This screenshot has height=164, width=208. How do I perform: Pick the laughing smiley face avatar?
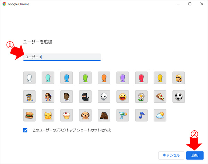tap(123, 96)
